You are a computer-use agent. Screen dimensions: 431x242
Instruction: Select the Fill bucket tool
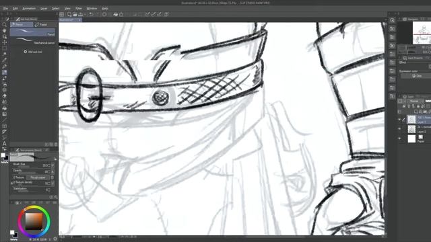(5, 108)
